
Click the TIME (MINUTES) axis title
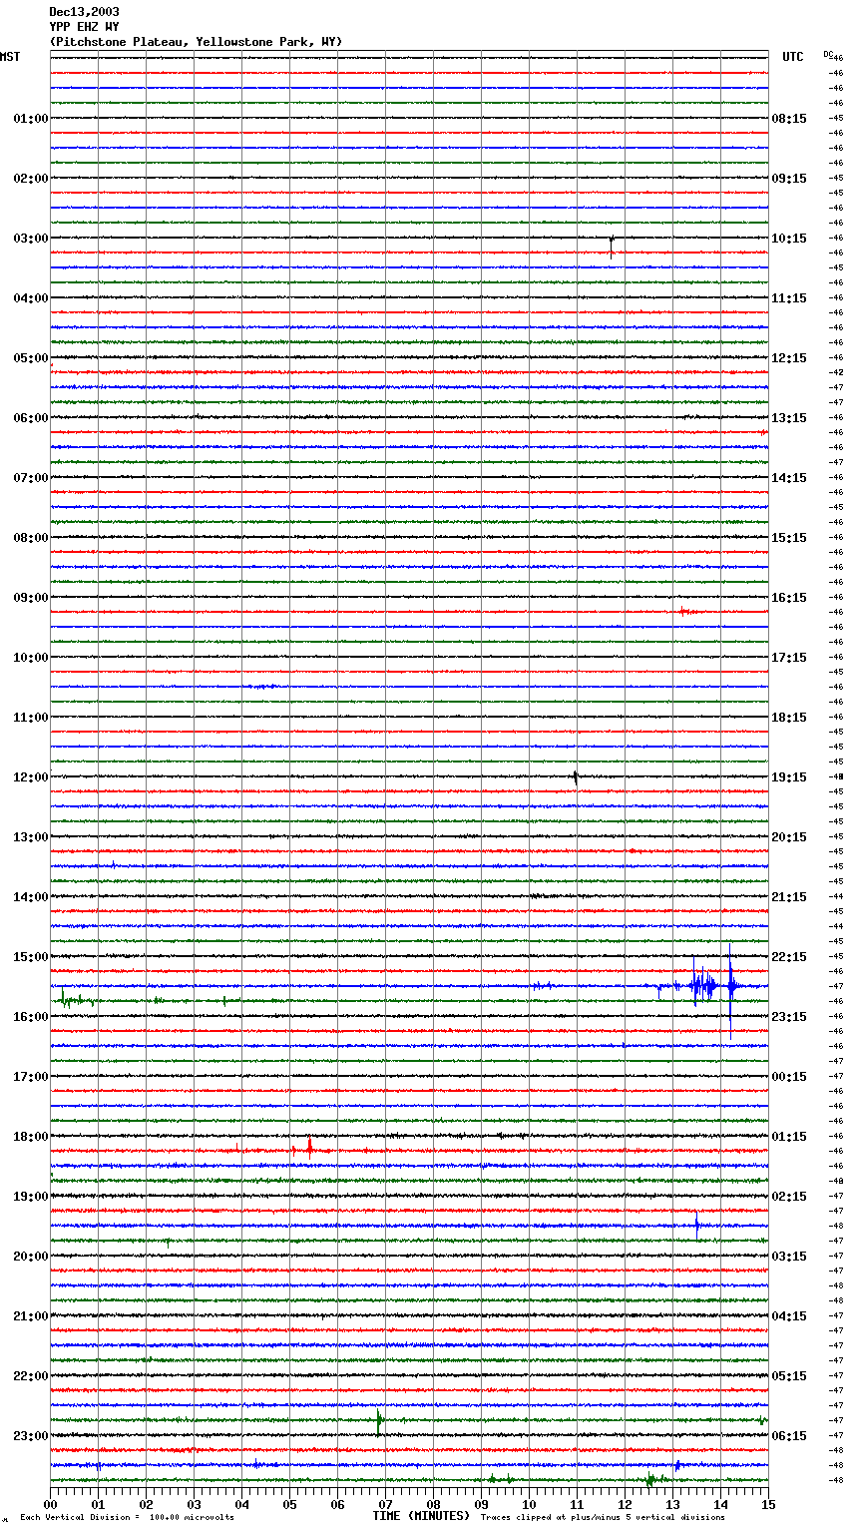[421, 1516]
